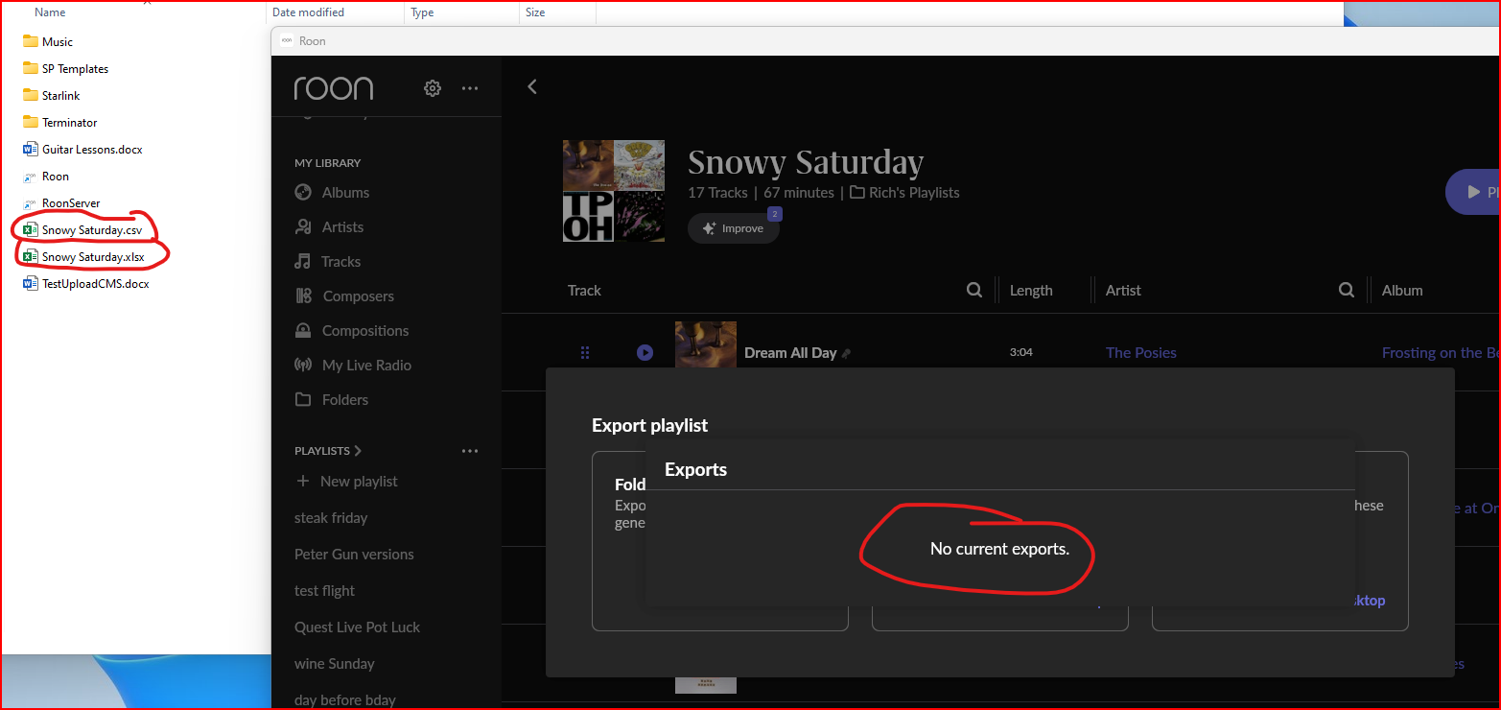Grab the Dream All Day drag handle
This screenshot has width=1501, height=710.
[x=585, y=352]
